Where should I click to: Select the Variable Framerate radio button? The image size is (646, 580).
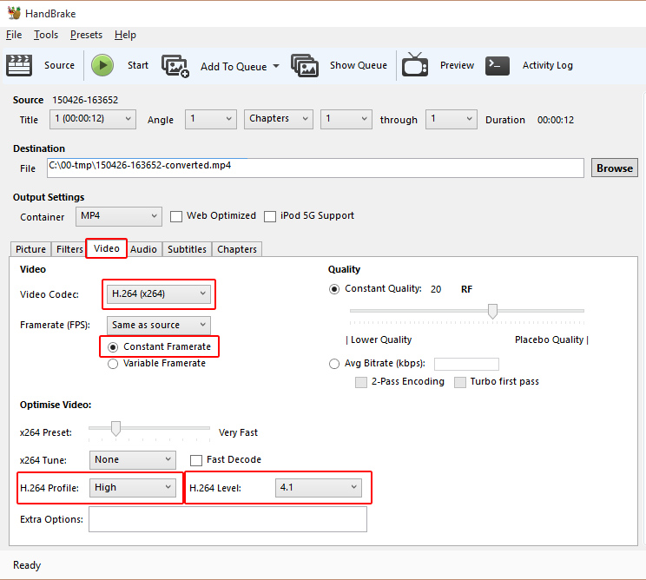click(x=113, y=364)
